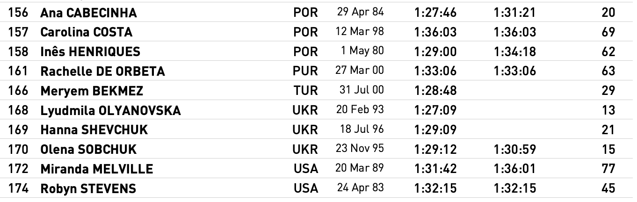Click bib number 156
Screen dimensions: 637x202
pyautogui.click(x=17, y=14)
